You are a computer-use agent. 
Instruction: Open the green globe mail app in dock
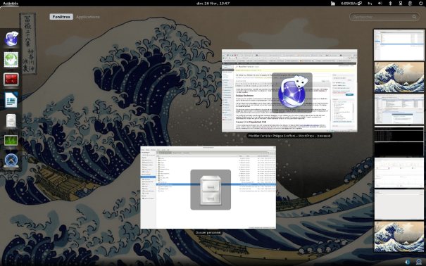(11, 59)
